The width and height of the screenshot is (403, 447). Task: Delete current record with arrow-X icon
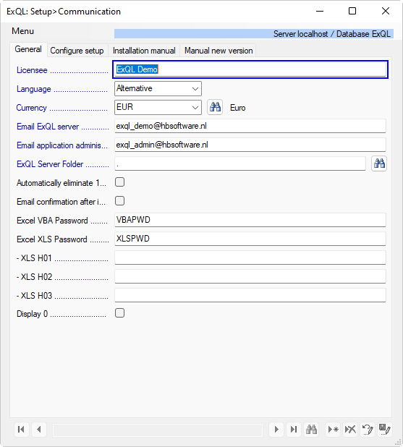click(x=350, y=429)
